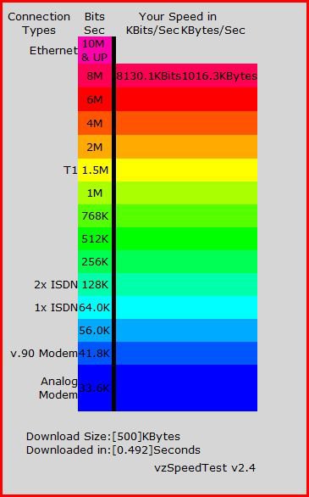This screenshot has width=309, height=497.
Task: Select the 2x ISDN connection label
Action: click(x=56, y=285)
